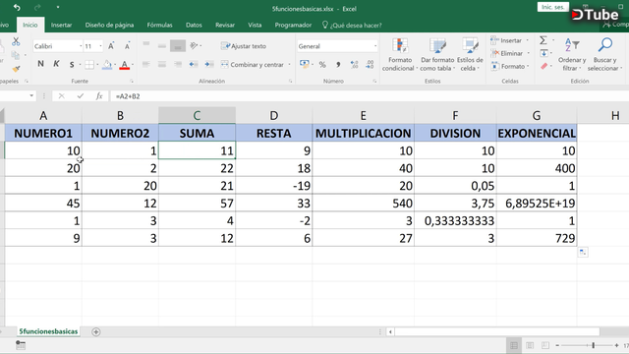Switch to the Programador tab
This screenshot has height=354, width=629.
293,25
